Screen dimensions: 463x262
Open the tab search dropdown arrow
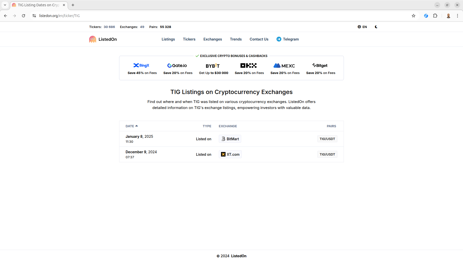5,5
